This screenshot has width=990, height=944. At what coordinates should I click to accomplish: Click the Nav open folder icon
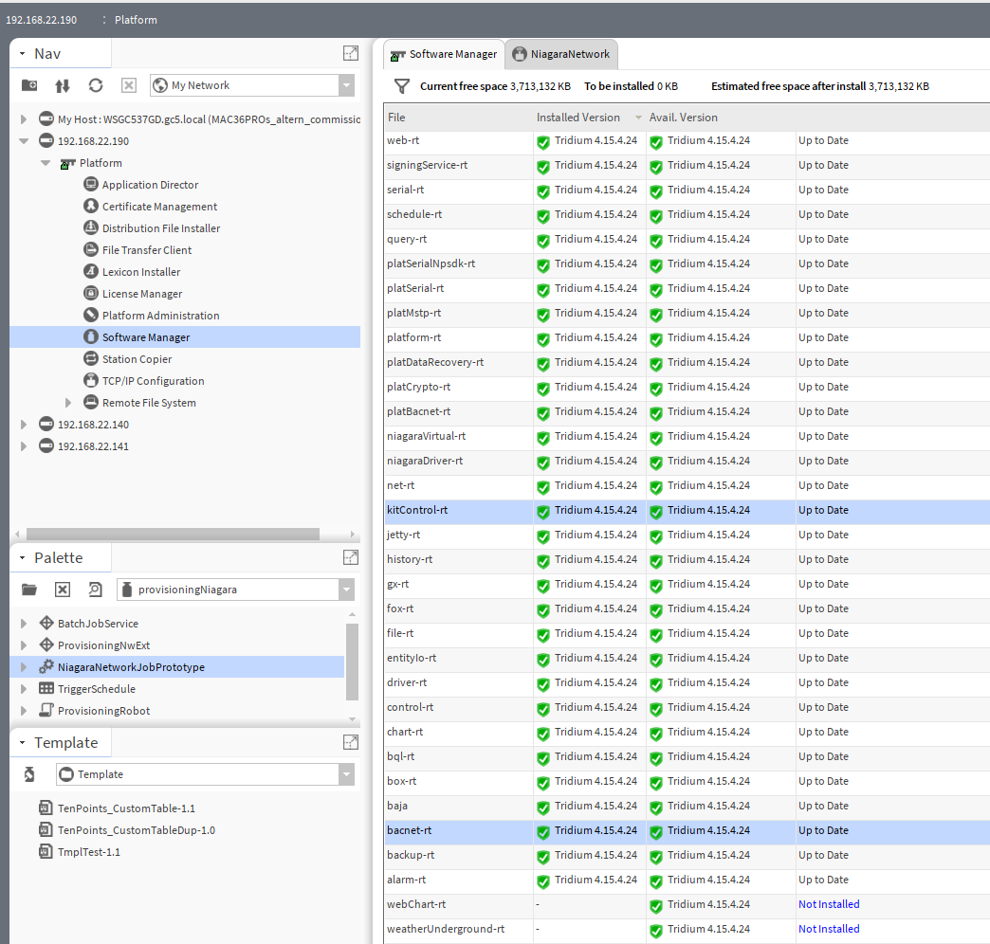29,85
